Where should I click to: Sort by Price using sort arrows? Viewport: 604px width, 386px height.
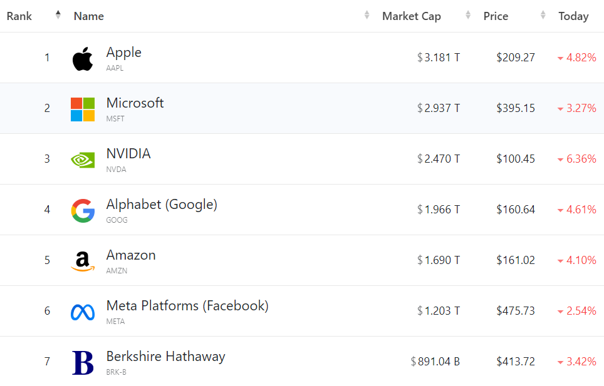click(544, 15)
